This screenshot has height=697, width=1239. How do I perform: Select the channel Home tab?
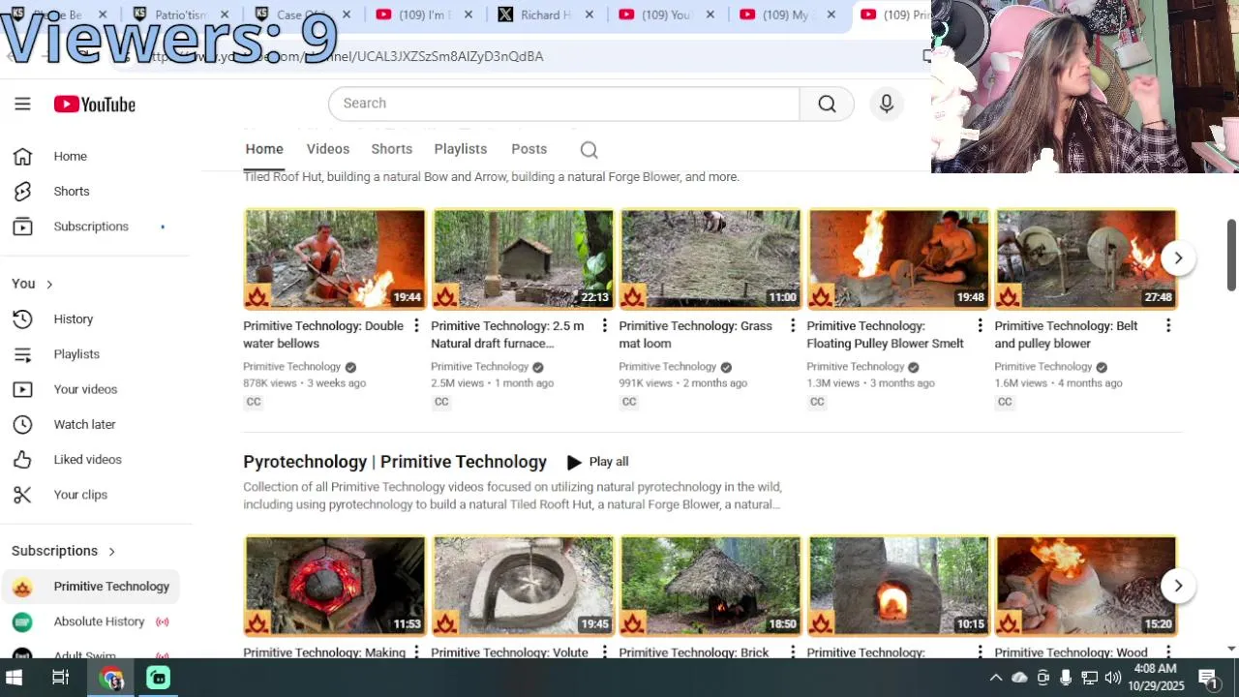(264, 149)
